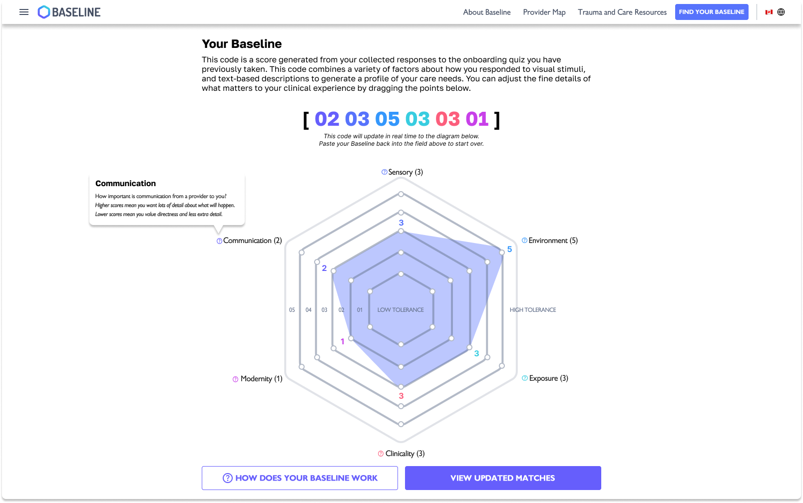Click the LOW TOLERANCE center label
This screenshot has width=803, height=503.
[401, 310]
